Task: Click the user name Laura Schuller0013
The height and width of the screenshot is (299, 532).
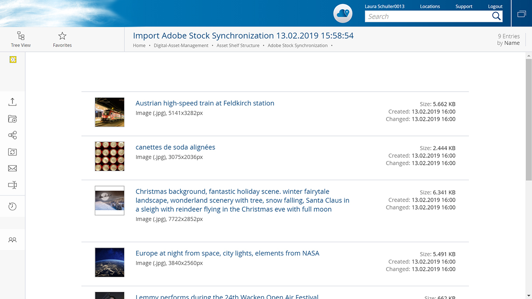Action: pyautogui.click(x=384, y=6)
